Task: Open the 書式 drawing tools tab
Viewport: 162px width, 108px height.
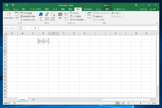Action: (x=107, y=9)
